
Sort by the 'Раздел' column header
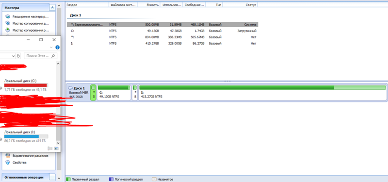[x=87, y=5]
